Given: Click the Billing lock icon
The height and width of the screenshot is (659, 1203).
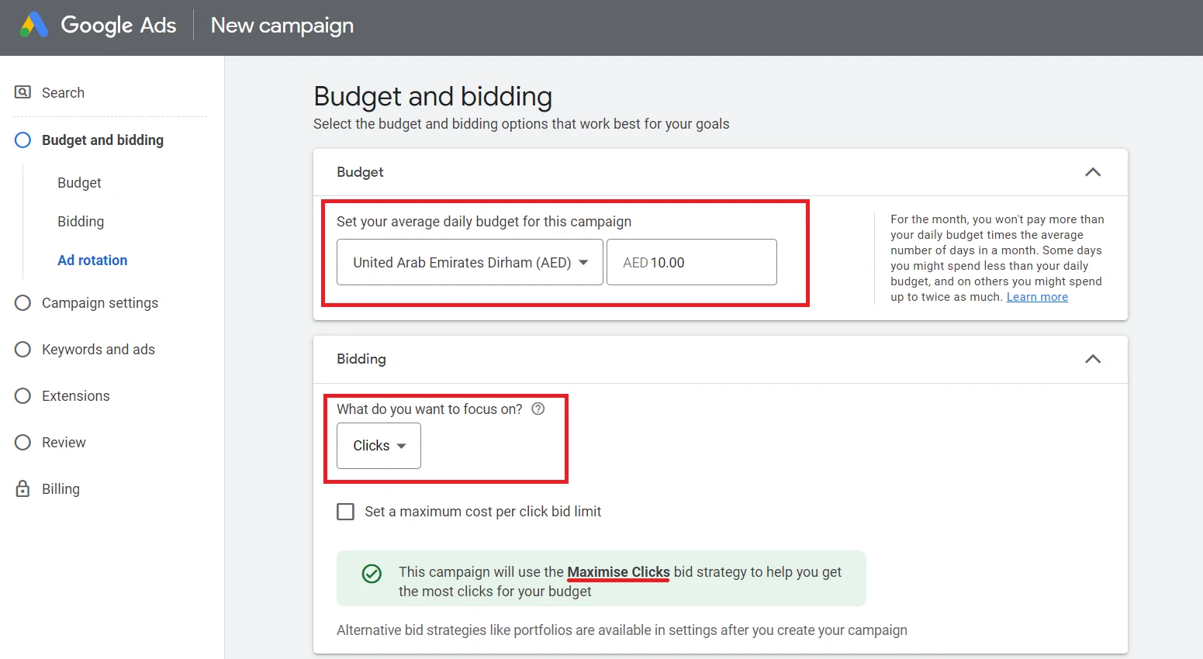Looking at the screenshot, I should tap(22, 488).
